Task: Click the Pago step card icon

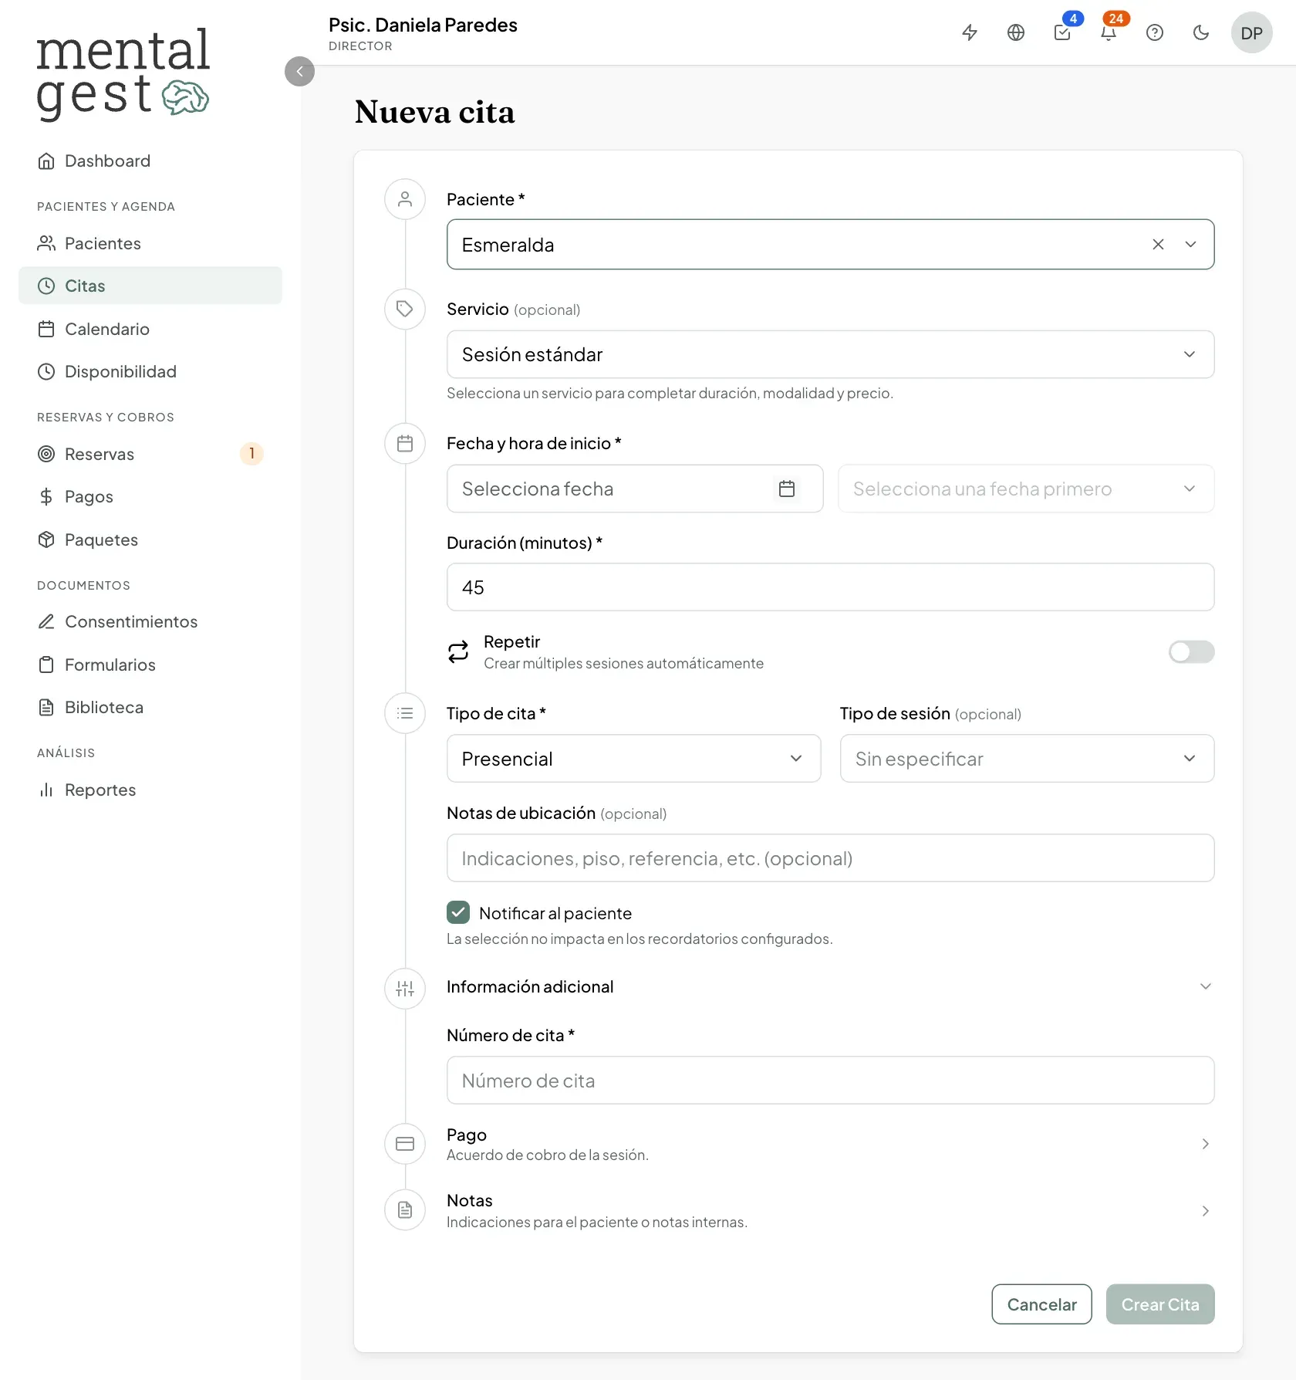Action: [x=405, y=1144]
